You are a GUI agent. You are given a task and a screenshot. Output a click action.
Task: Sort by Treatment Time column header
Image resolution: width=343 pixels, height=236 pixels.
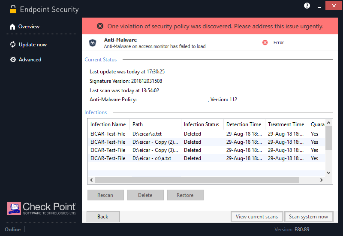[x=286, y=124]
